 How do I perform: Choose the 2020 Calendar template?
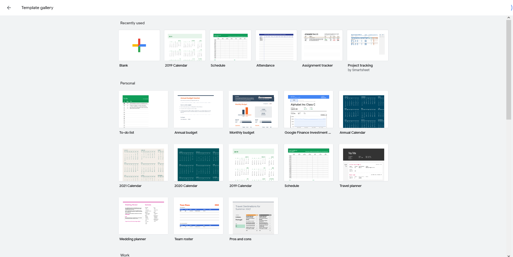(198, 163)
